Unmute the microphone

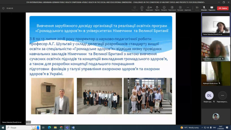204,8
